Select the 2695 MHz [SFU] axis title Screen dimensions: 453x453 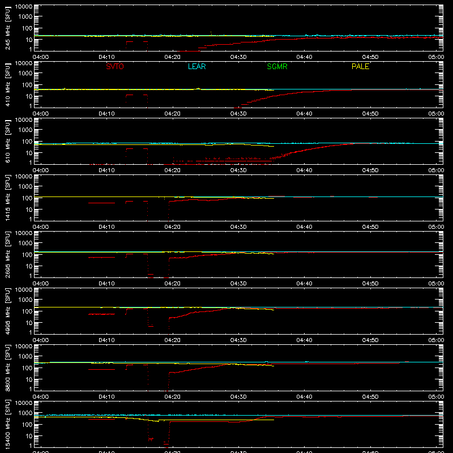[7, 254]
